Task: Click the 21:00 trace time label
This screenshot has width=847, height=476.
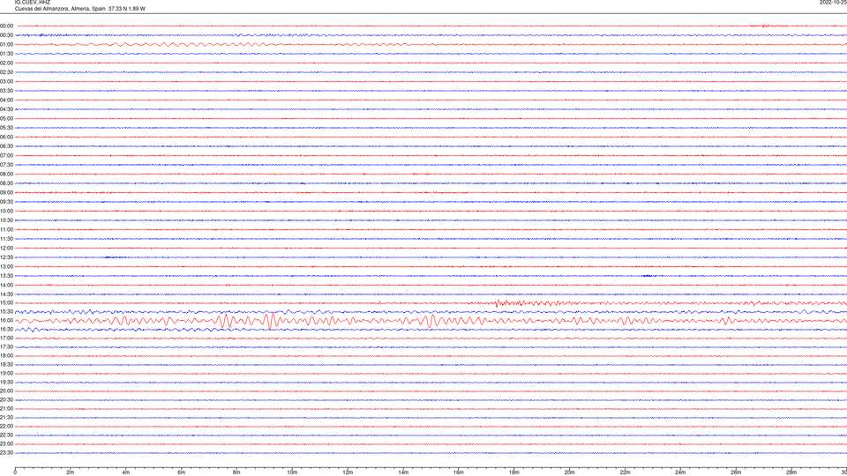Action: pos(6,408)
